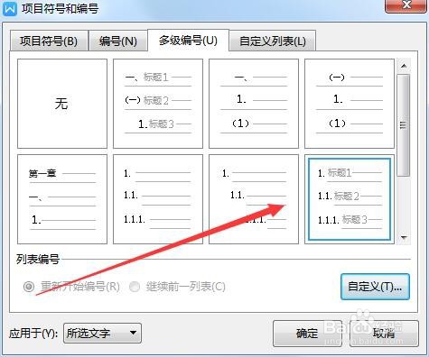The width and height of the screenshot is (429, 357).
Task: Switch to the 编号(N) tab
Action: pyautogui.click(x=118, y=41)
